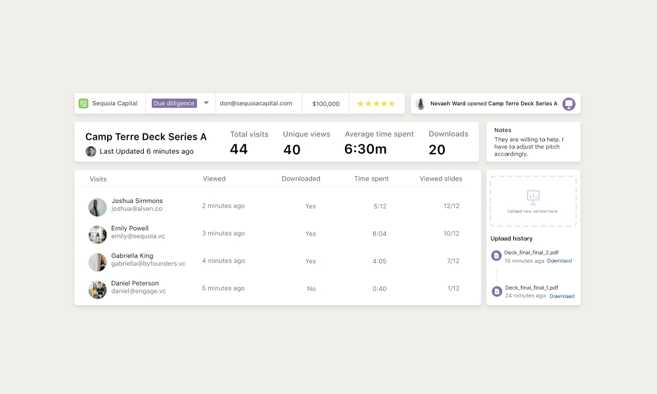Click Emily Powell's profile picture

point(97,234)
